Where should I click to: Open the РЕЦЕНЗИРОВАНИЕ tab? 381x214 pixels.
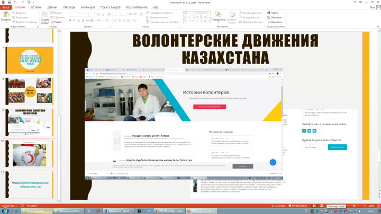[x=137, y=7]
